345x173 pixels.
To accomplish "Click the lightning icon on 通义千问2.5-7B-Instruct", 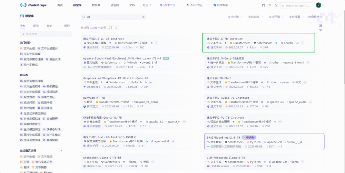I will (x=225, y=43).
